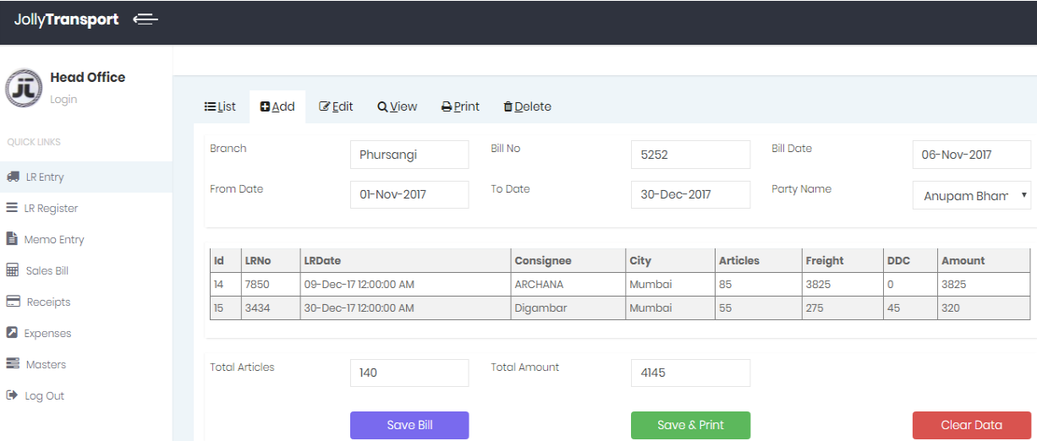Viewport: 1037px width, 441px height.
Task: Click the calculator icon beside Sales Bill
Action: [x=12, y=269]
